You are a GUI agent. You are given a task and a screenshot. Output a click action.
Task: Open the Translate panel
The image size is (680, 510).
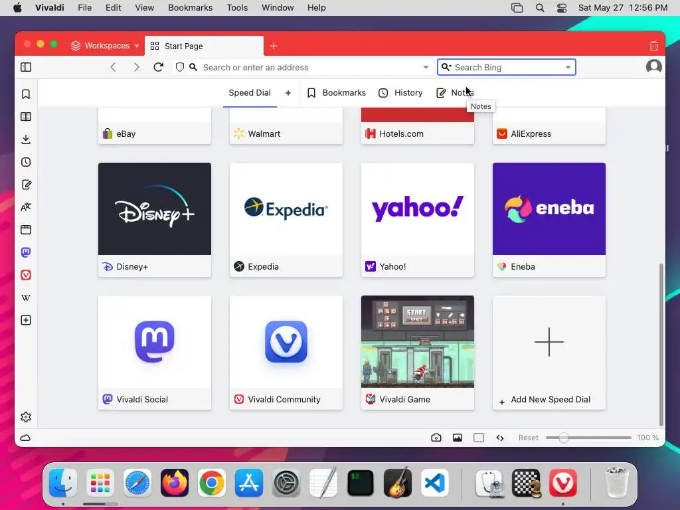coord(26,207)
